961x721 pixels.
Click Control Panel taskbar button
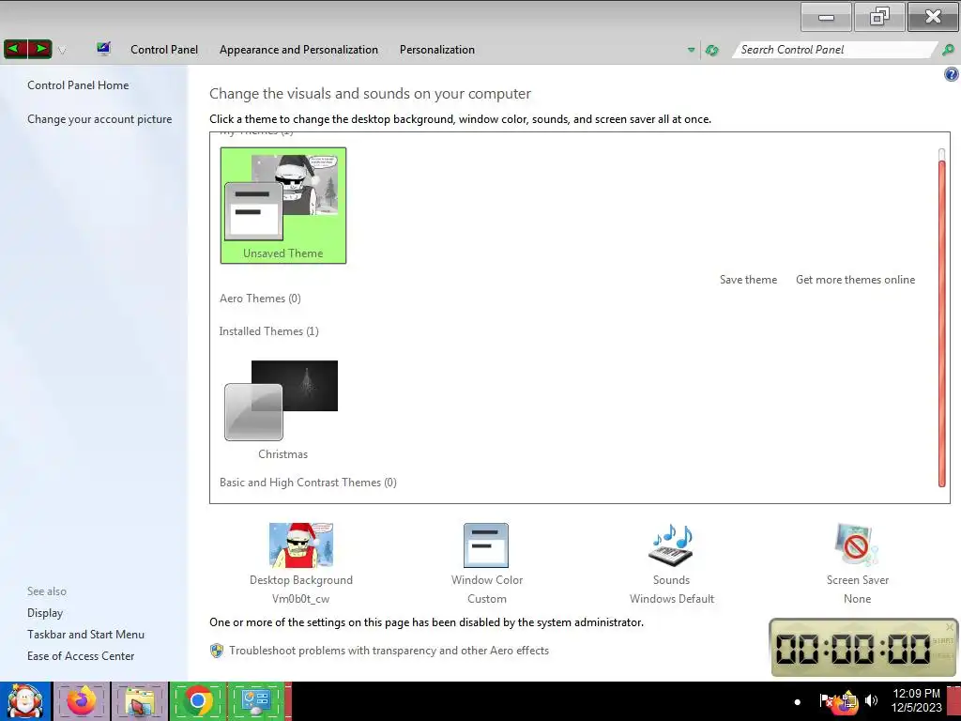coord(255,701)
